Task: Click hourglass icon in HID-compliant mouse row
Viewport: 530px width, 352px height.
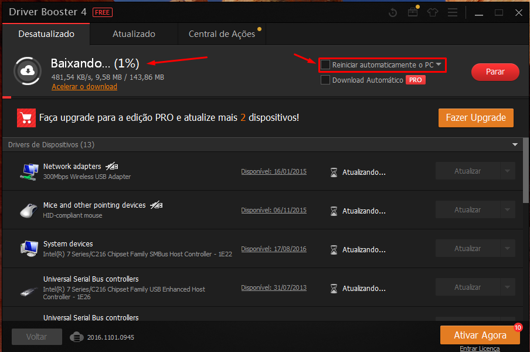Action: pos(334,211)
